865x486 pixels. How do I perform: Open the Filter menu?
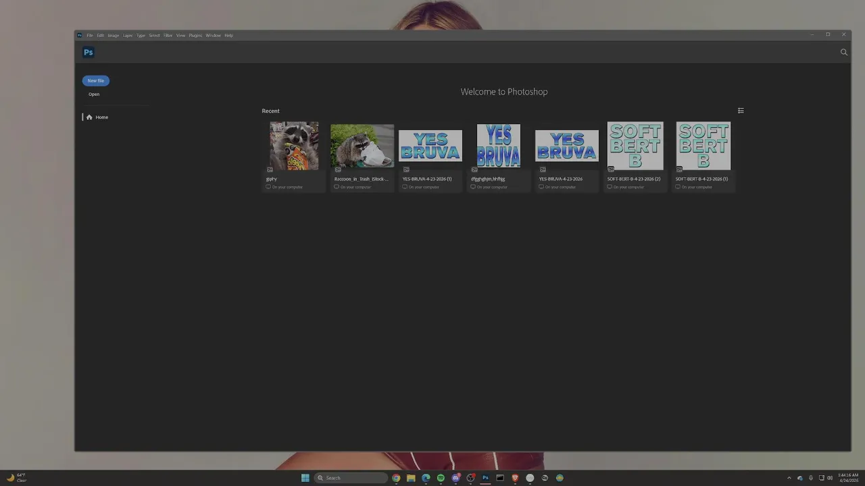tap(168, 35)
